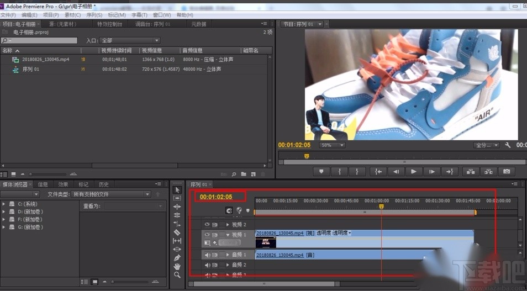Add marker button in program monitor
This screenshot has height=291, width=527.
322,171
